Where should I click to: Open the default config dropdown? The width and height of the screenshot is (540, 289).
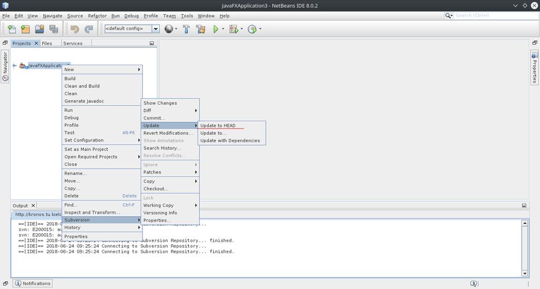coord(156,29)
